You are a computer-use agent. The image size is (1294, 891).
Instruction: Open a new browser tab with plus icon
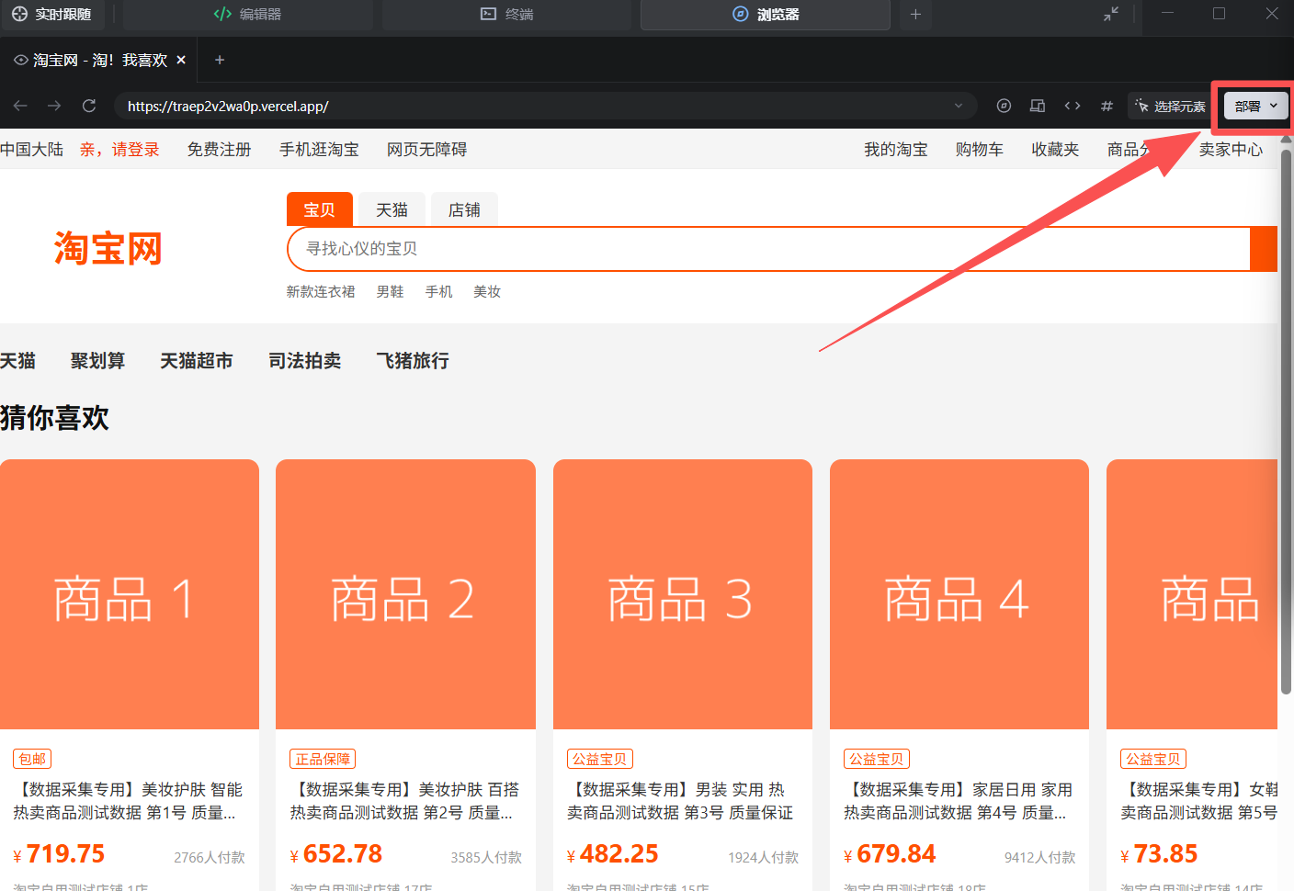[x=219, y=60]
